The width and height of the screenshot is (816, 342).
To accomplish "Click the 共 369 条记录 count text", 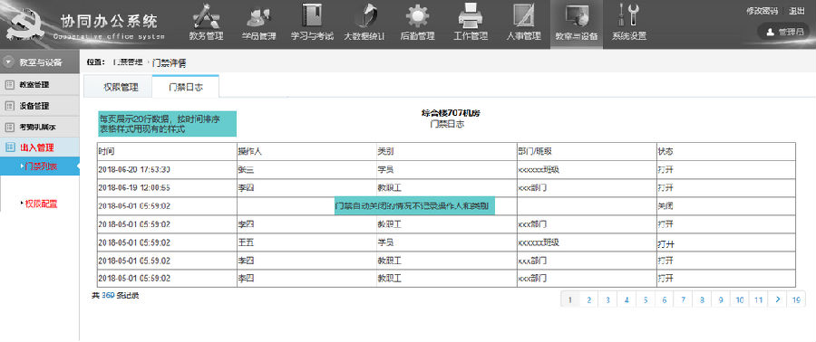I will [115, 295].
